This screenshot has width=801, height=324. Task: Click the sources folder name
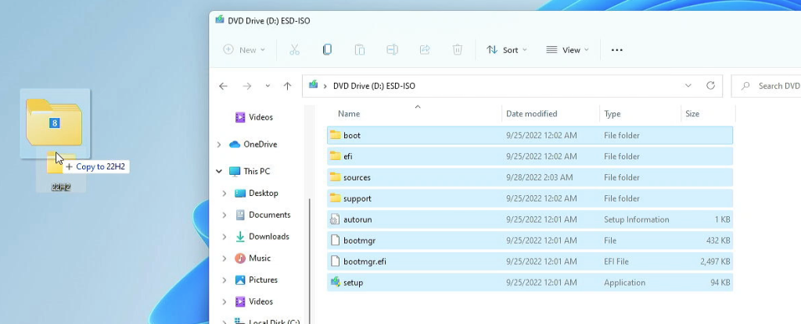point(357,177)
